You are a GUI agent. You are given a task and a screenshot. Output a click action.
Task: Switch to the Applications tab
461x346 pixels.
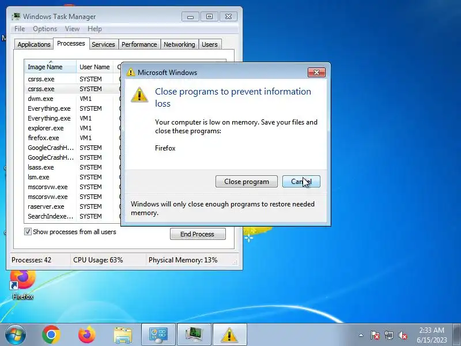point(34,44)
